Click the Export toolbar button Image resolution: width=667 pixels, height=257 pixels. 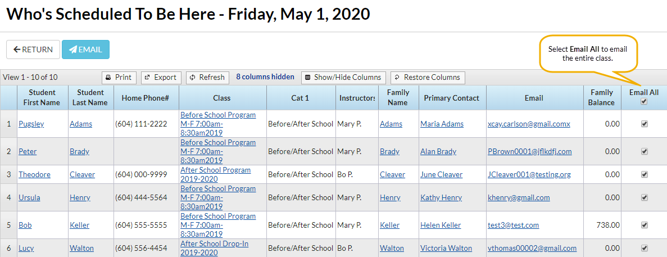click(161, 78)
